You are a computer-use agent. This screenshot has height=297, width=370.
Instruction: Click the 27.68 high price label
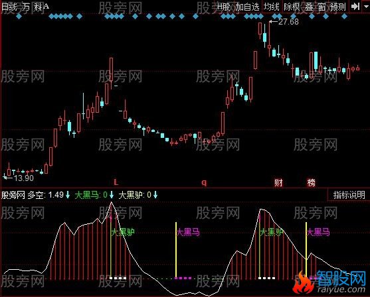coord(288,22)
